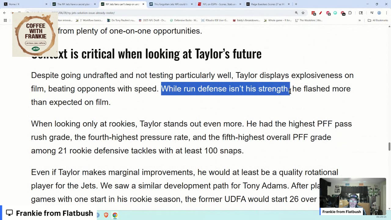Expand hidden bookmarks chevron
This screenshot has height=220, width=391.
click(360, 20)
